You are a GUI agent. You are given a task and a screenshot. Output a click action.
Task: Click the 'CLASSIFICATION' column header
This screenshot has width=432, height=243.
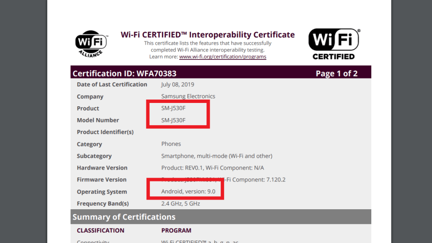pos(100,231)
